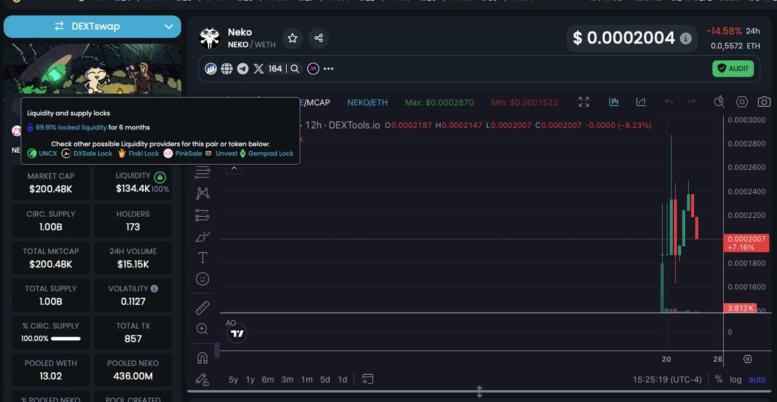Toggle Magnet mode

point(203,358)
